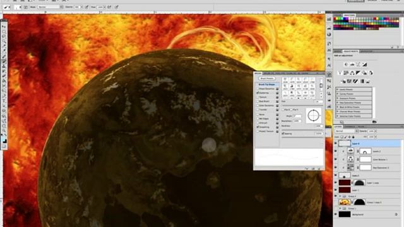Click the Color Balance adjustment icon
Image resolution: width=404 pixels, height=227 pixels.
pyautogui.click(x=352, y=73)
